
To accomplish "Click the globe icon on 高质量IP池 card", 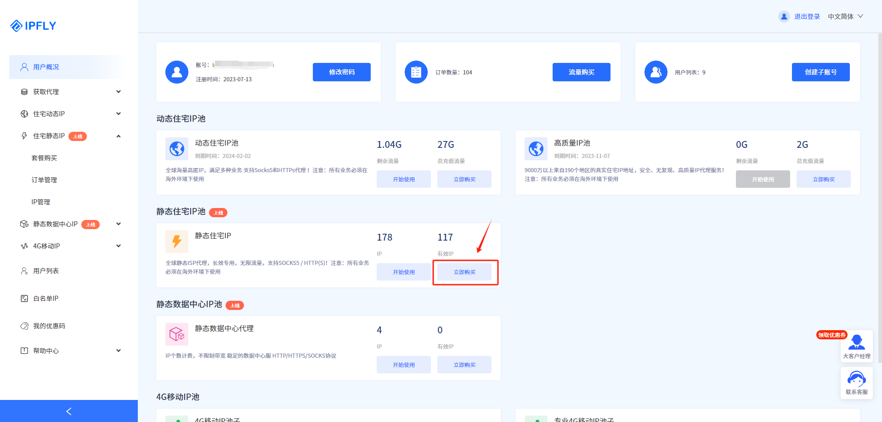I will (536, 148).
